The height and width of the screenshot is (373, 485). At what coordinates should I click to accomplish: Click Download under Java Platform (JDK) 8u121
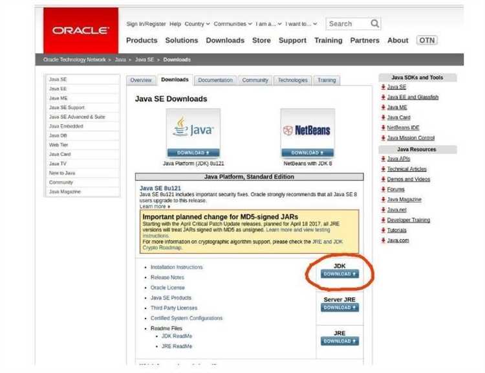point(193,153)
